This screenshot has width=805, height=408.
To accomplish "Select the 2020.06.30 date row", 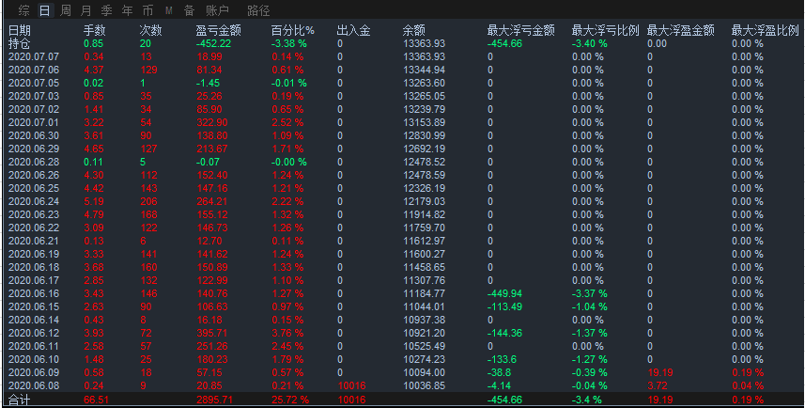I will [x=34, y=135].
